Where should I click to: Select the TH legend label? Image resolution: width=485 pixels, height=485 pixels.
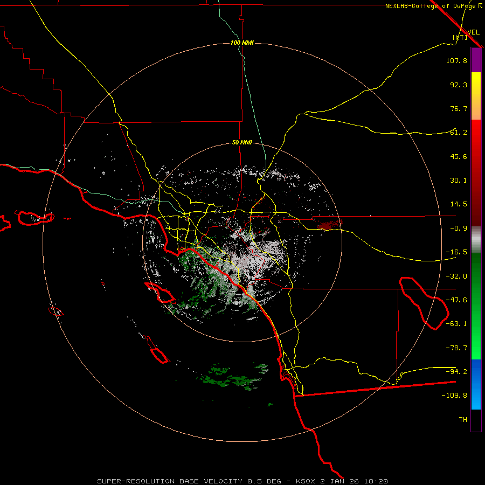coord(463,420)
